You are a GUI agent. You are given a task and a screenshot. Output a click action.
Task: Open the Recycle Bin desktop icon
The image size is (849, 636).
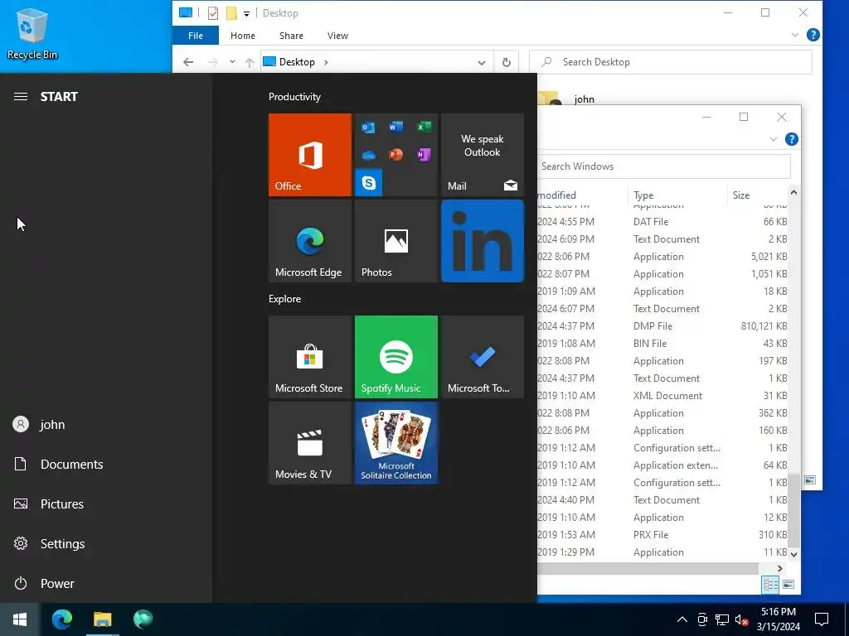click(x=32, y=33)
